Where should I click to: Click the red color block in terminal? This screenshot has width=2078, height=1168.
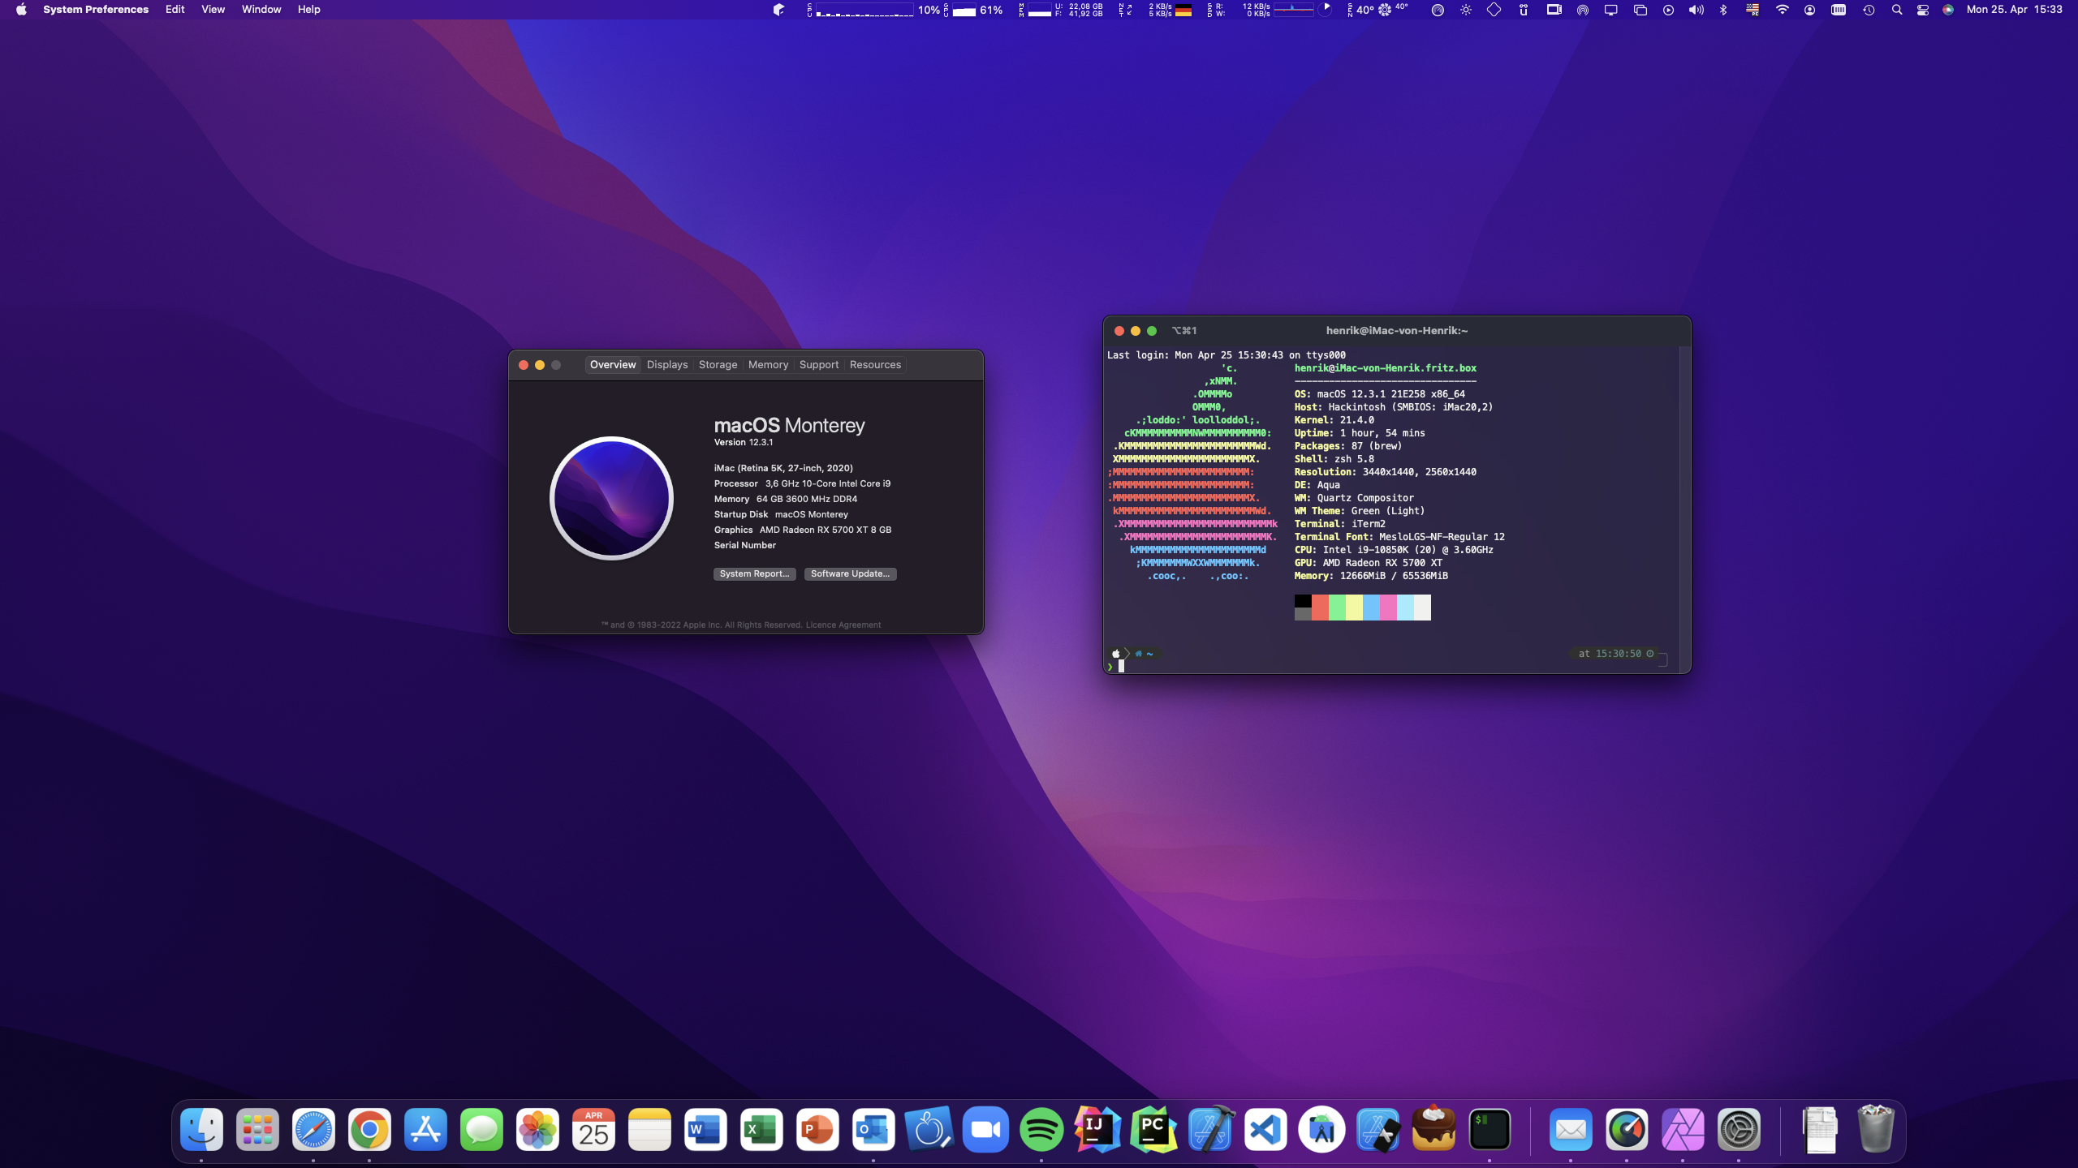(x=1320, y=607)
